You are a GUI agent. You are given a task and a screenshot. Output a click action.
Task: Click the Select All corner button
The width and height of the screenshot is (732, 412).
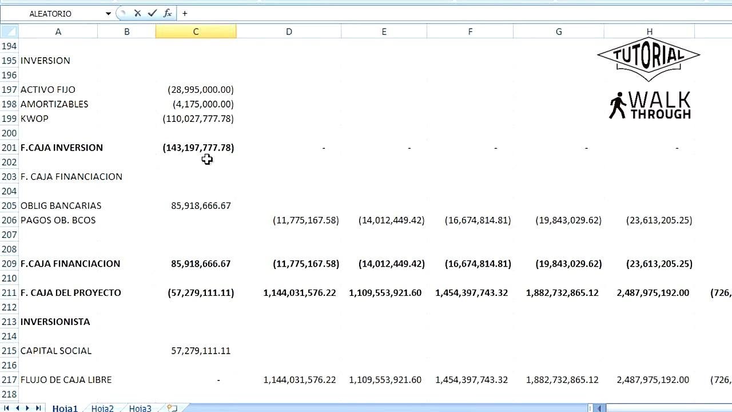9,31
